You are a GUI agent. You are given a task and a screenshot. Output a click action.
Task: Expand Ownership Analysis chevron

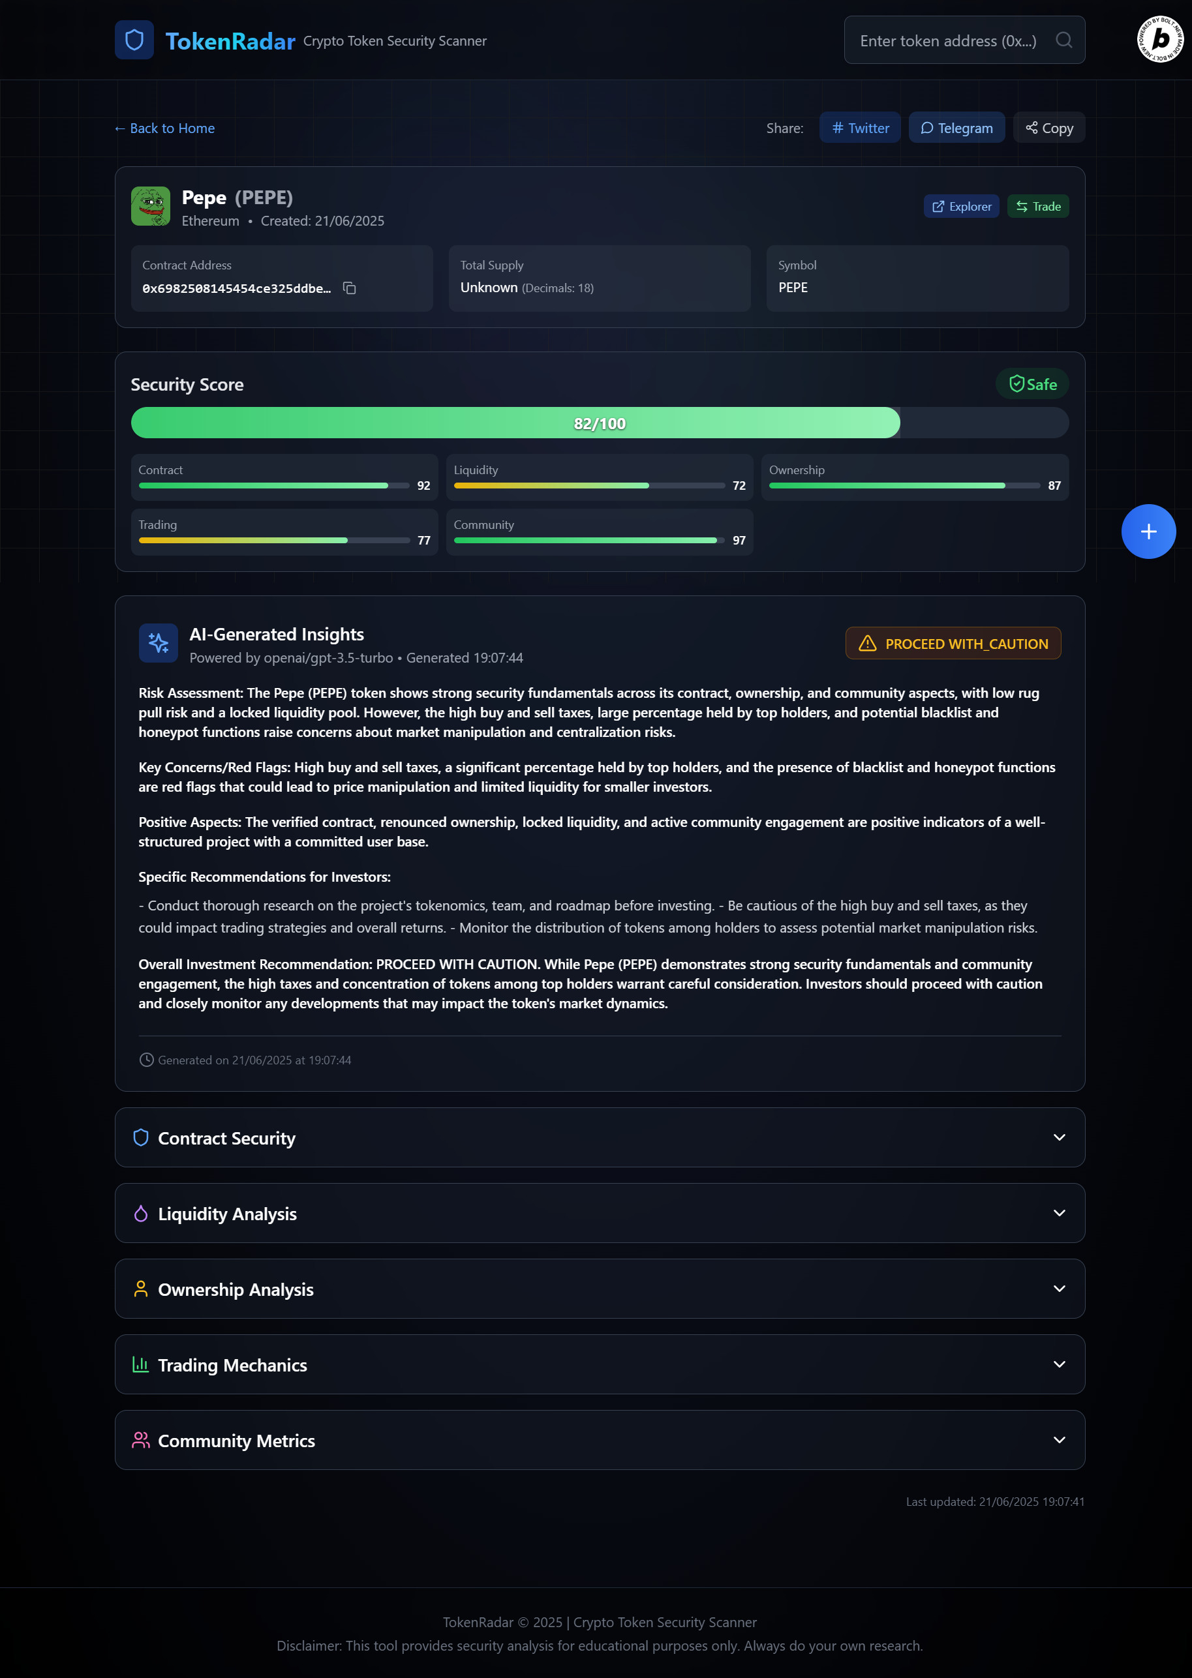coord(1059,1289)
